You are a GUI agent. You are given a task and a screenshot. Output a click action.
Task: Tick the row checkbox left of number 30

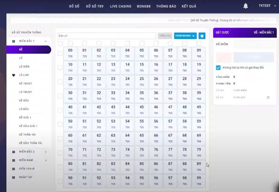coord(60,96)
